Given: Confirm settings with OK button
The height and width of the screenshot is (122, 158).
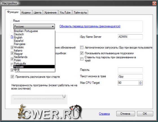Looking at the screenshot, I should click(145, 114).
